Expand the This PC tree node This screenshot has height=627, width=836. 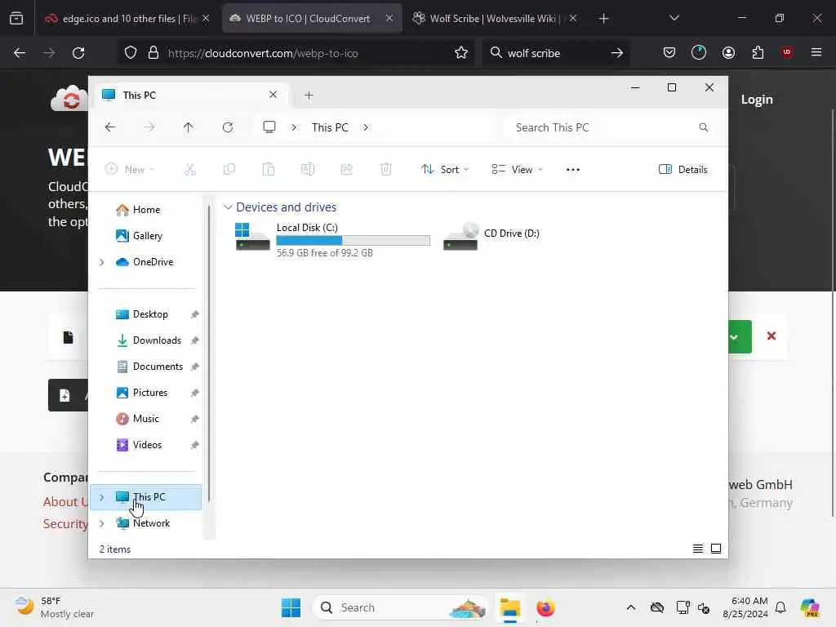pyautogui.click(x=102, y=497)
